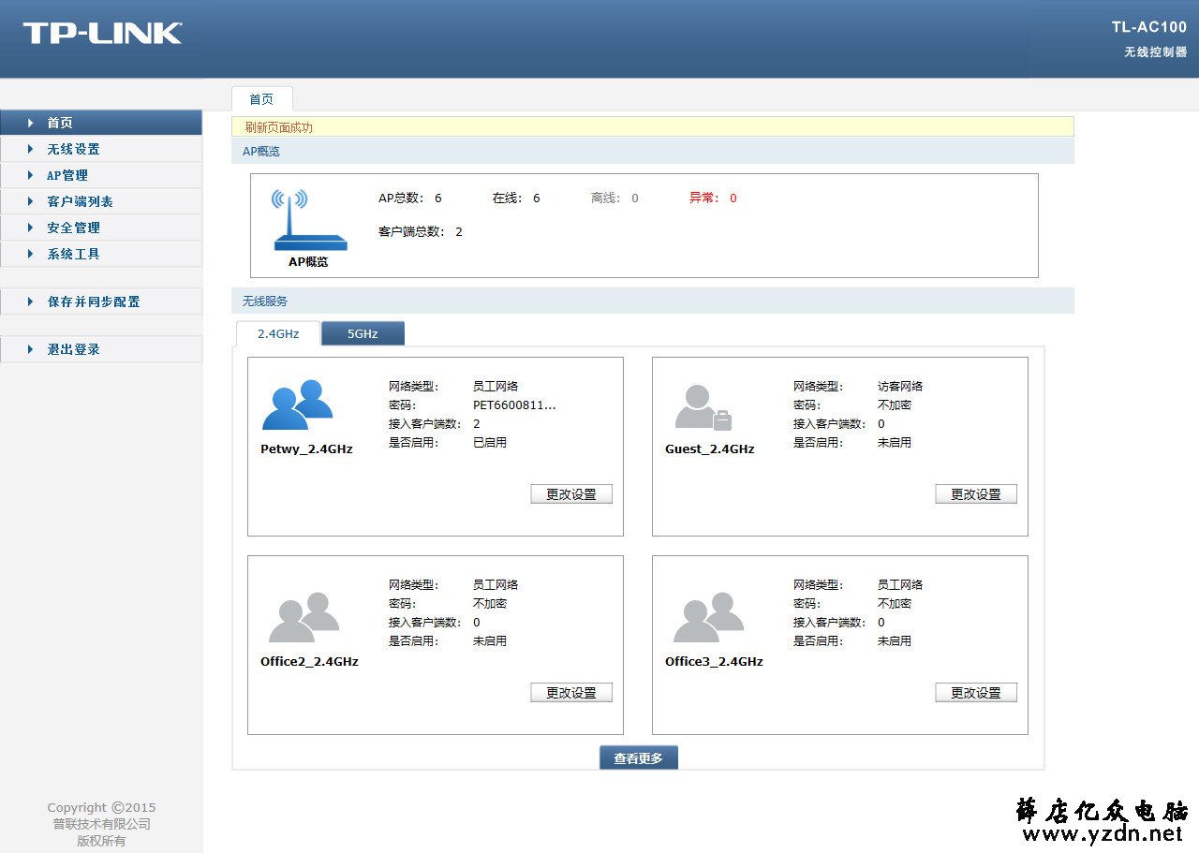Click the Office3_2.4GHz network name
The width and height of the screenshot is (1199, 853).
click(714, 662)
